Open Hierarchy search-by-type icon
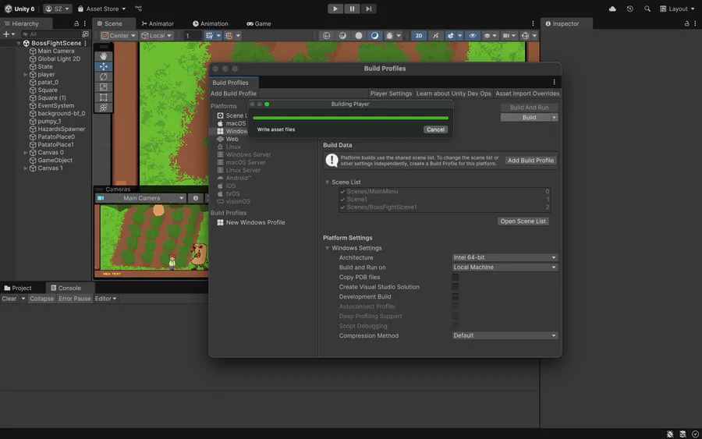Screen dimensions: 702x439 click(x=85, y=34)
